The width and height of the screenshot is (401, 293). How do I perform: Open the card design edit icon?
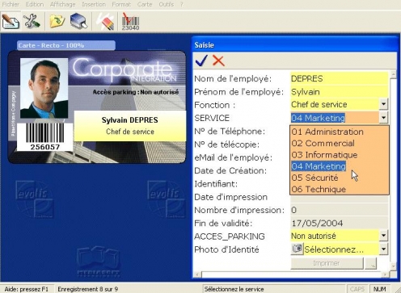click(x=11, y=21)
